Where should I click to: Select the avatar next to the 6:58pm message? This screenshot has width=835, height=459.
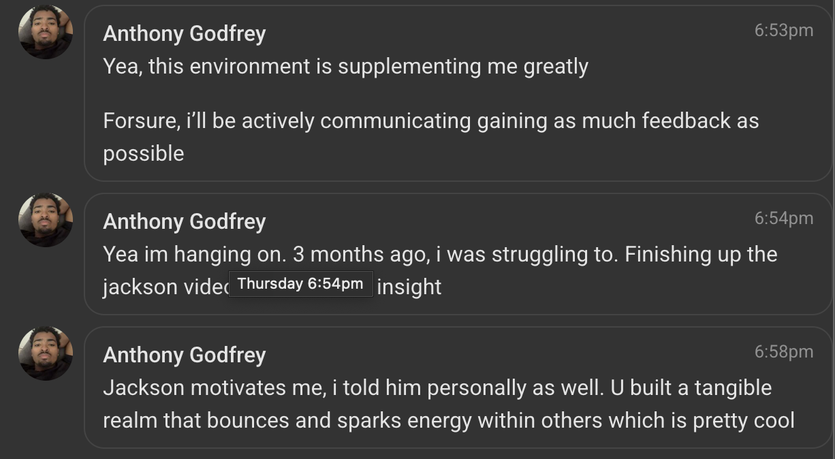[46, 353]
